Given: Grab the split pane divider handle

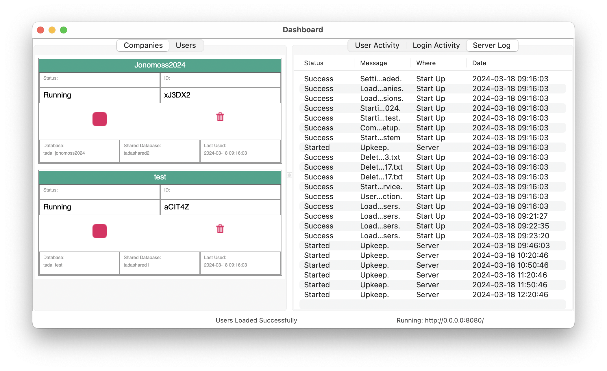Looking at the screenshot, I should [289, 175].
